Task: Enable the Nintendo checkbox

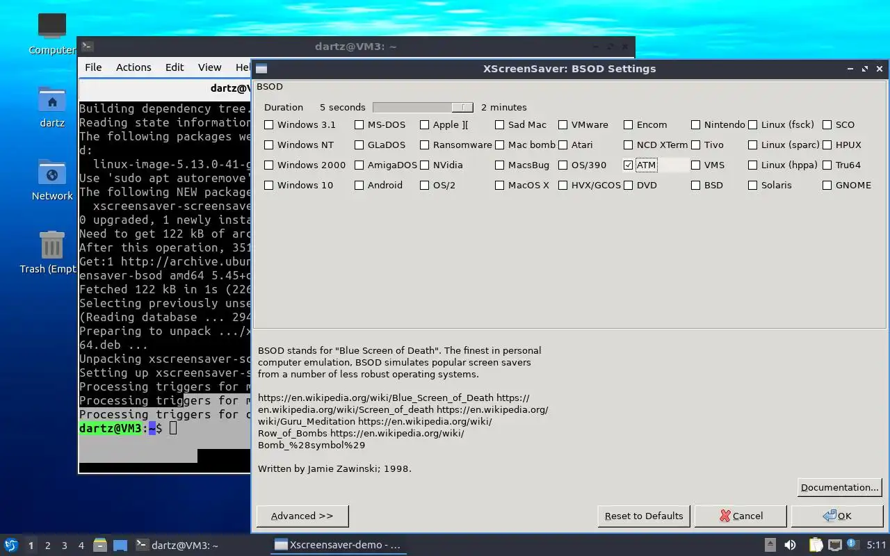Action: (x=695, y=125)
